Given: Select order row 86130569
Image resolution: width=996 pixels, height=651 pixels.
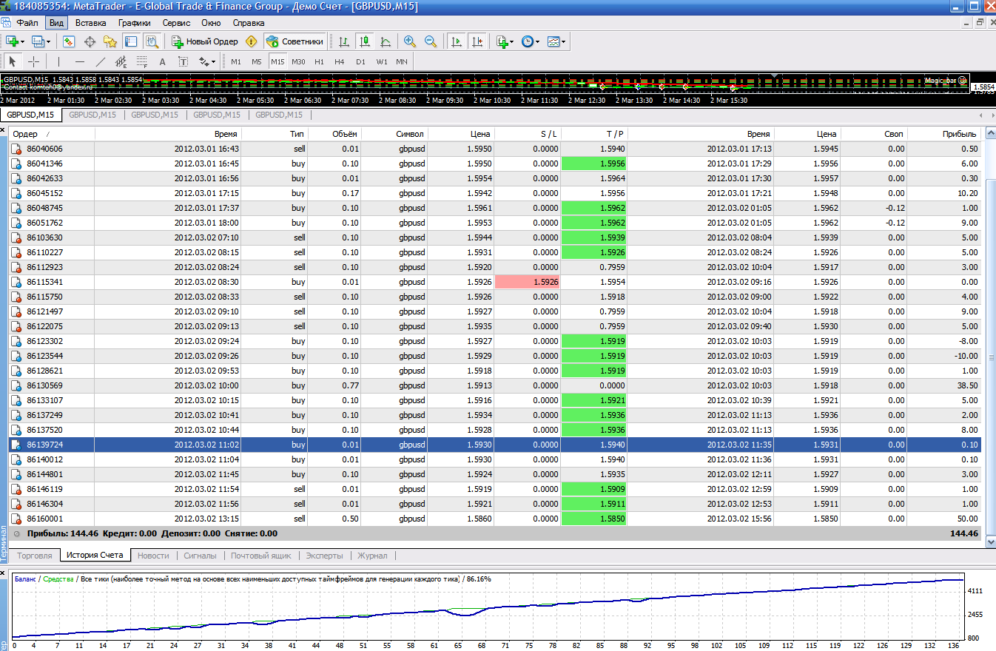Looking at the screenshot, I should [x=495, y=385].
